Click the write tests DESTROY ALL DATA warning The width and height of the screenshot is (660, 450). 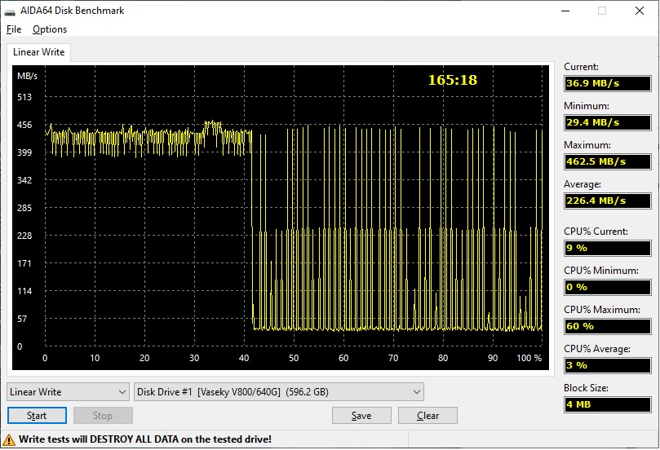[x=145, y=439]
